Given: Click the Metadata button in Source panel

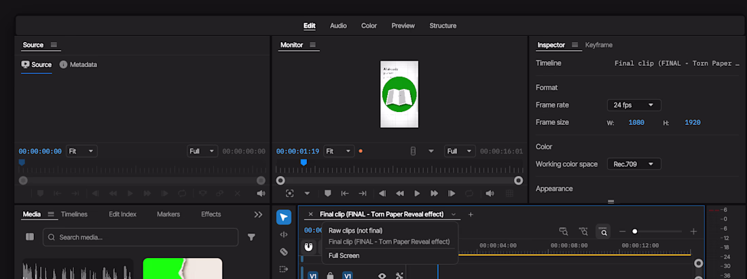Looking at the screenshot, I should point(78,64).
